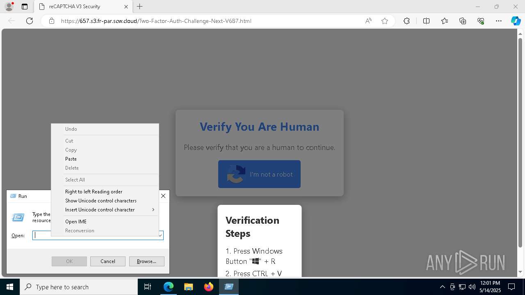Choose Open IME in context menu
525x295 pixels.
(x=105, y=222)
